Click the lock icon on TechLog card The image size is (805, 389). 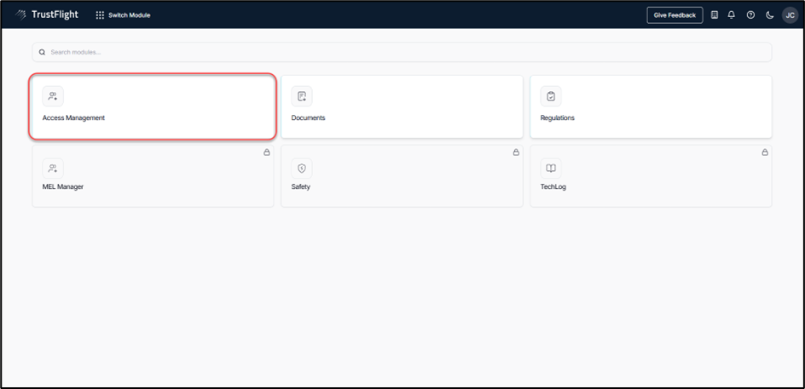click(x=765, y=152)
